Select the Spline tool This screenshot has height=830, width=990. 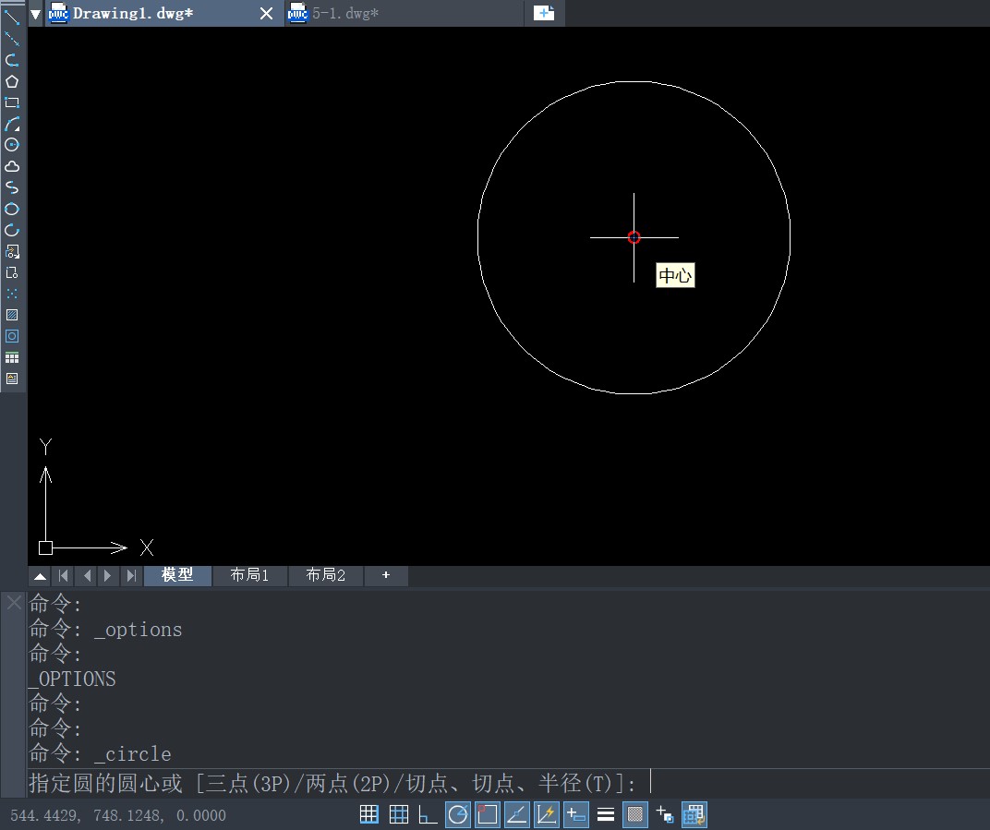click(12, 187)
